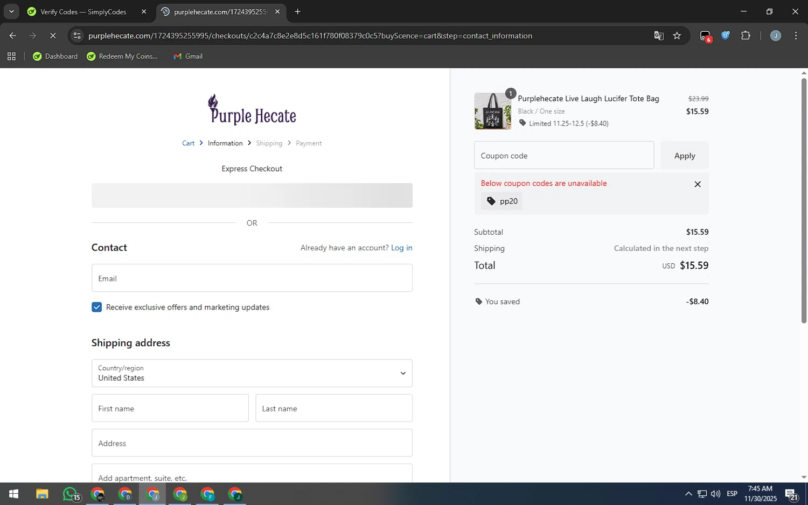Image resolution: width=808 pixels, height=505 pixels.
Task: Click the First name field
Action: click(x=170, y=408)
